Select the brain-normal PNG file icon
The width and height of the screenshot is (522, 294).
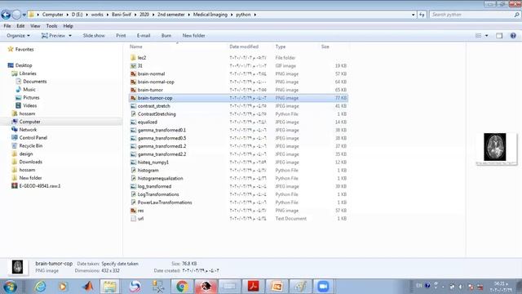coord(133,73)
